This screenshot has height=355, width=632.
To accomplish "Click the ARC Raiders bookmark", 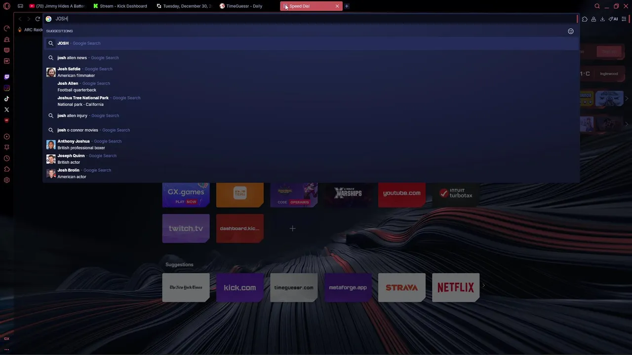I will point(31,30).
